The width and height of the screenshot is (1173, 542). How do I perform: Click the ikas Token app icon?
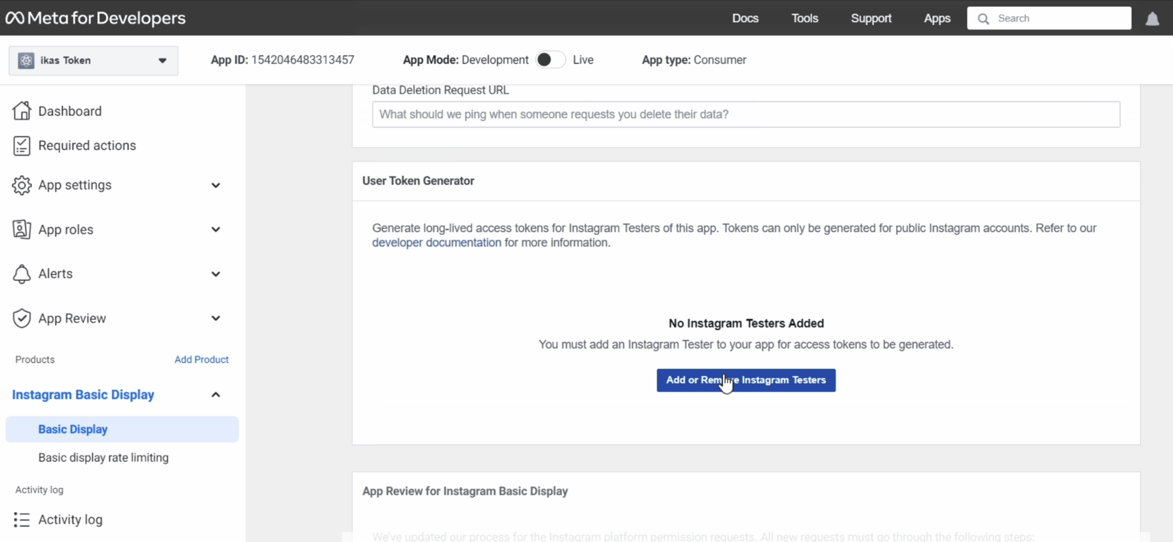[25, 60]
